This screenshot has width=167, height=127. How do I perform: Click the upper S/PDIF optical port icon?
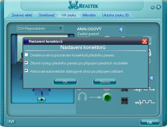(125, 90)
